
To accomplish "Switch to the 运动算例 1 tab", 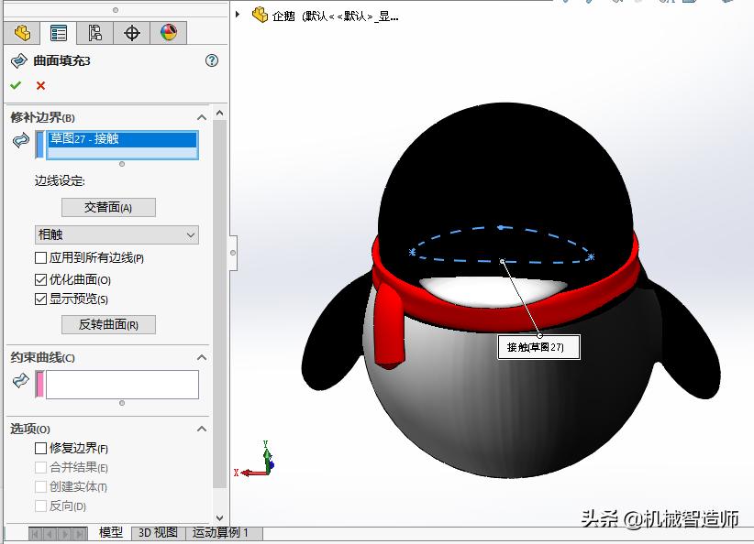I will pos(220,532).
